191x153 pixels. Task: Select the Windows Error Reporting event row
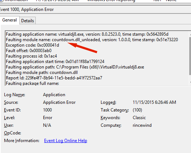95,1
